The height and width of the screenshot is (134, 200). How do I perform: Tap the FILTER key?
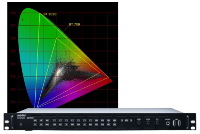click(x=103, y=124)
